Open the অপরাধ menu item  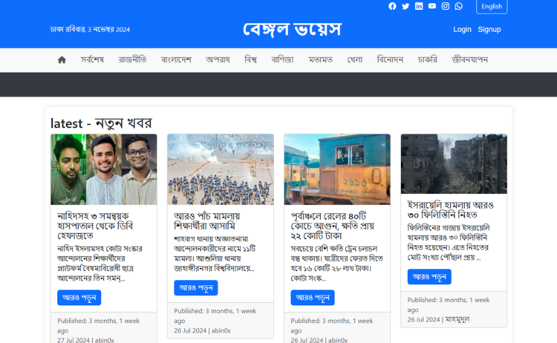[x=218, y=60]
